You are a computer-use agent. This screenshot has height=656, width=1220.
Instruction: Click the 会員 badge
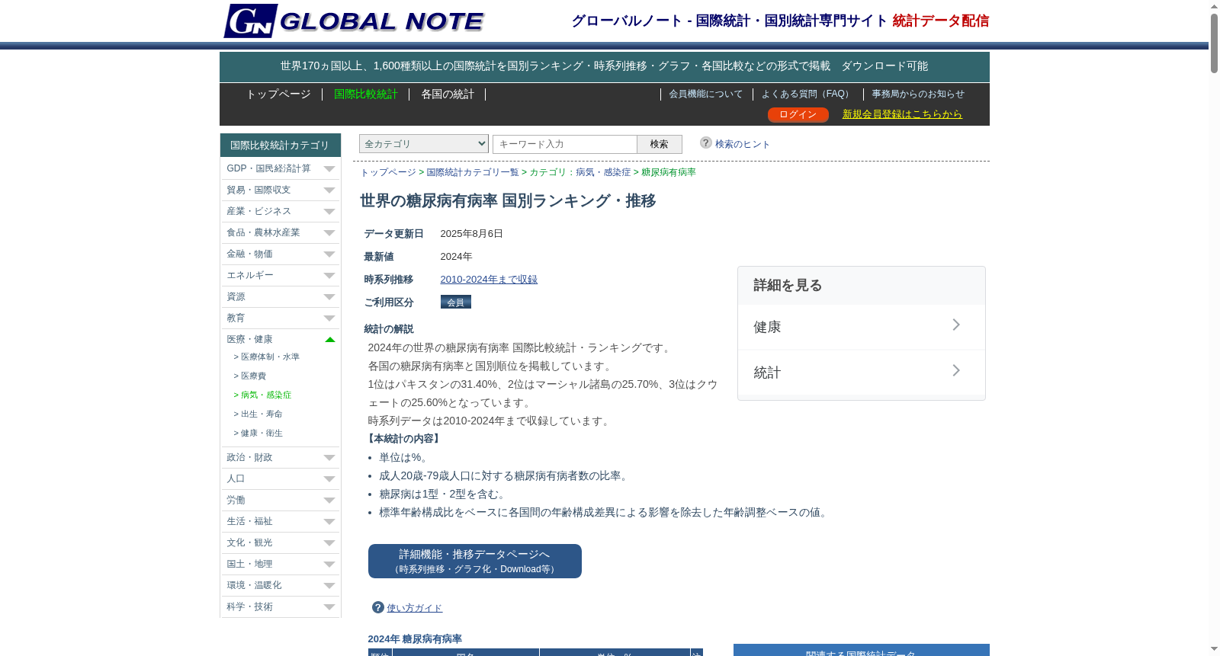tap(456, 302)
